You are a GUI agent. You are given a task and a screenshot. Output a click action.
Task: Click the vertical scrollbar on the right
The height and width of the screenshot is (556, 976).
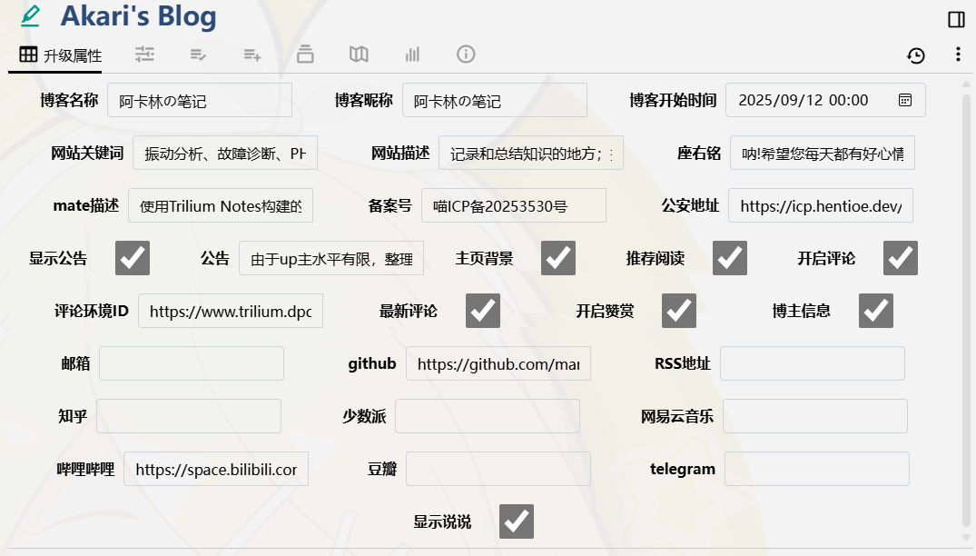[x=966, y=300]
